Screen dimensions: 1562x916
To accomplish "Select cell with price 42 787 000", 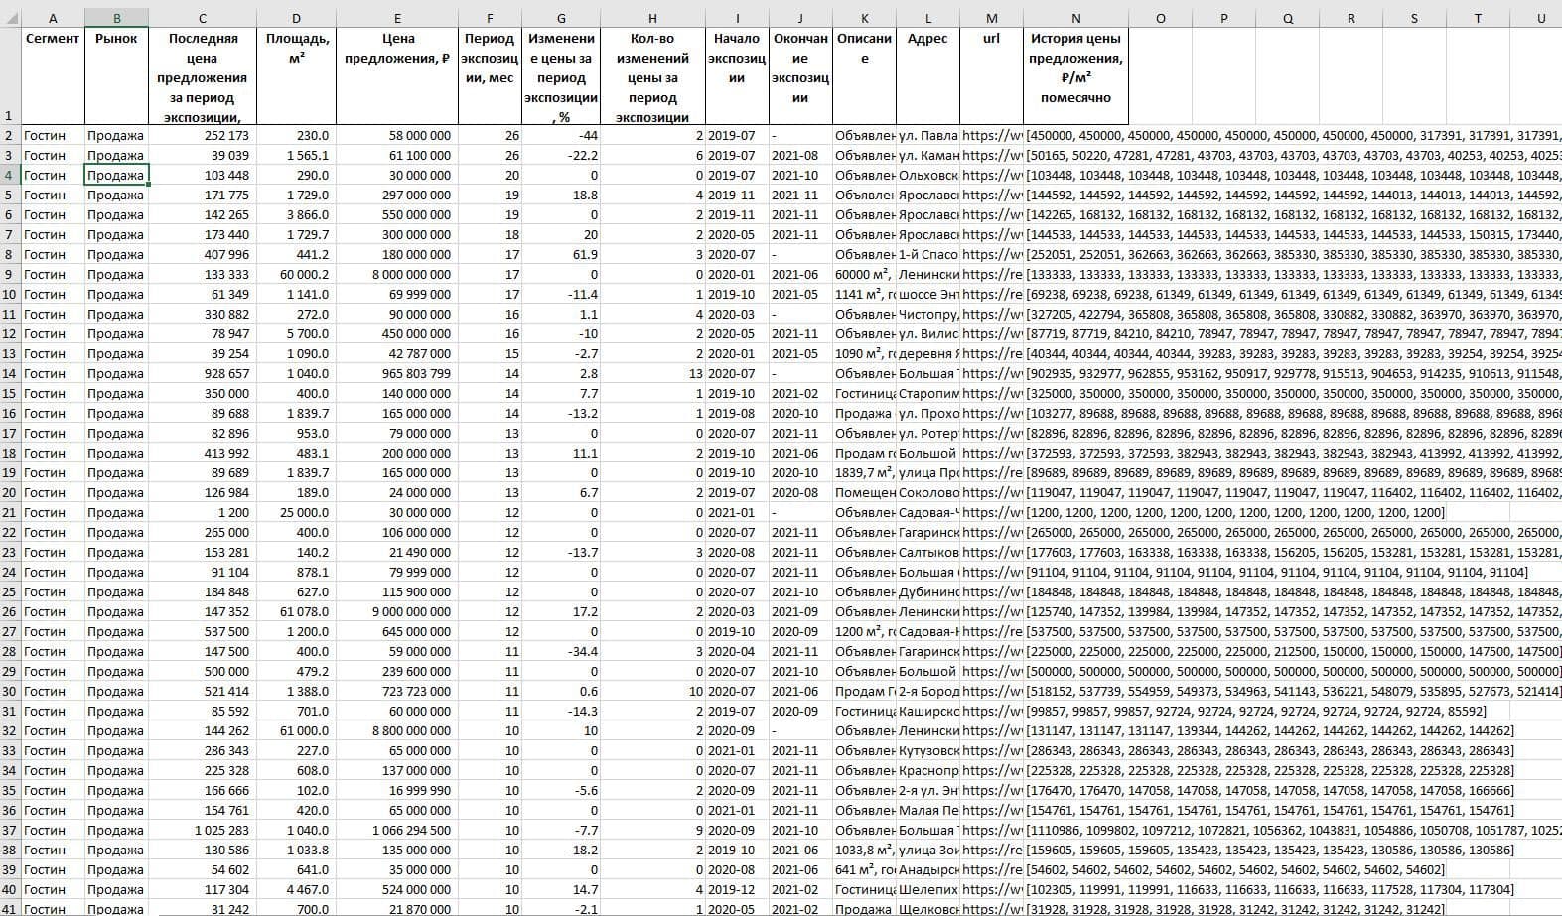I will point(397,353).
